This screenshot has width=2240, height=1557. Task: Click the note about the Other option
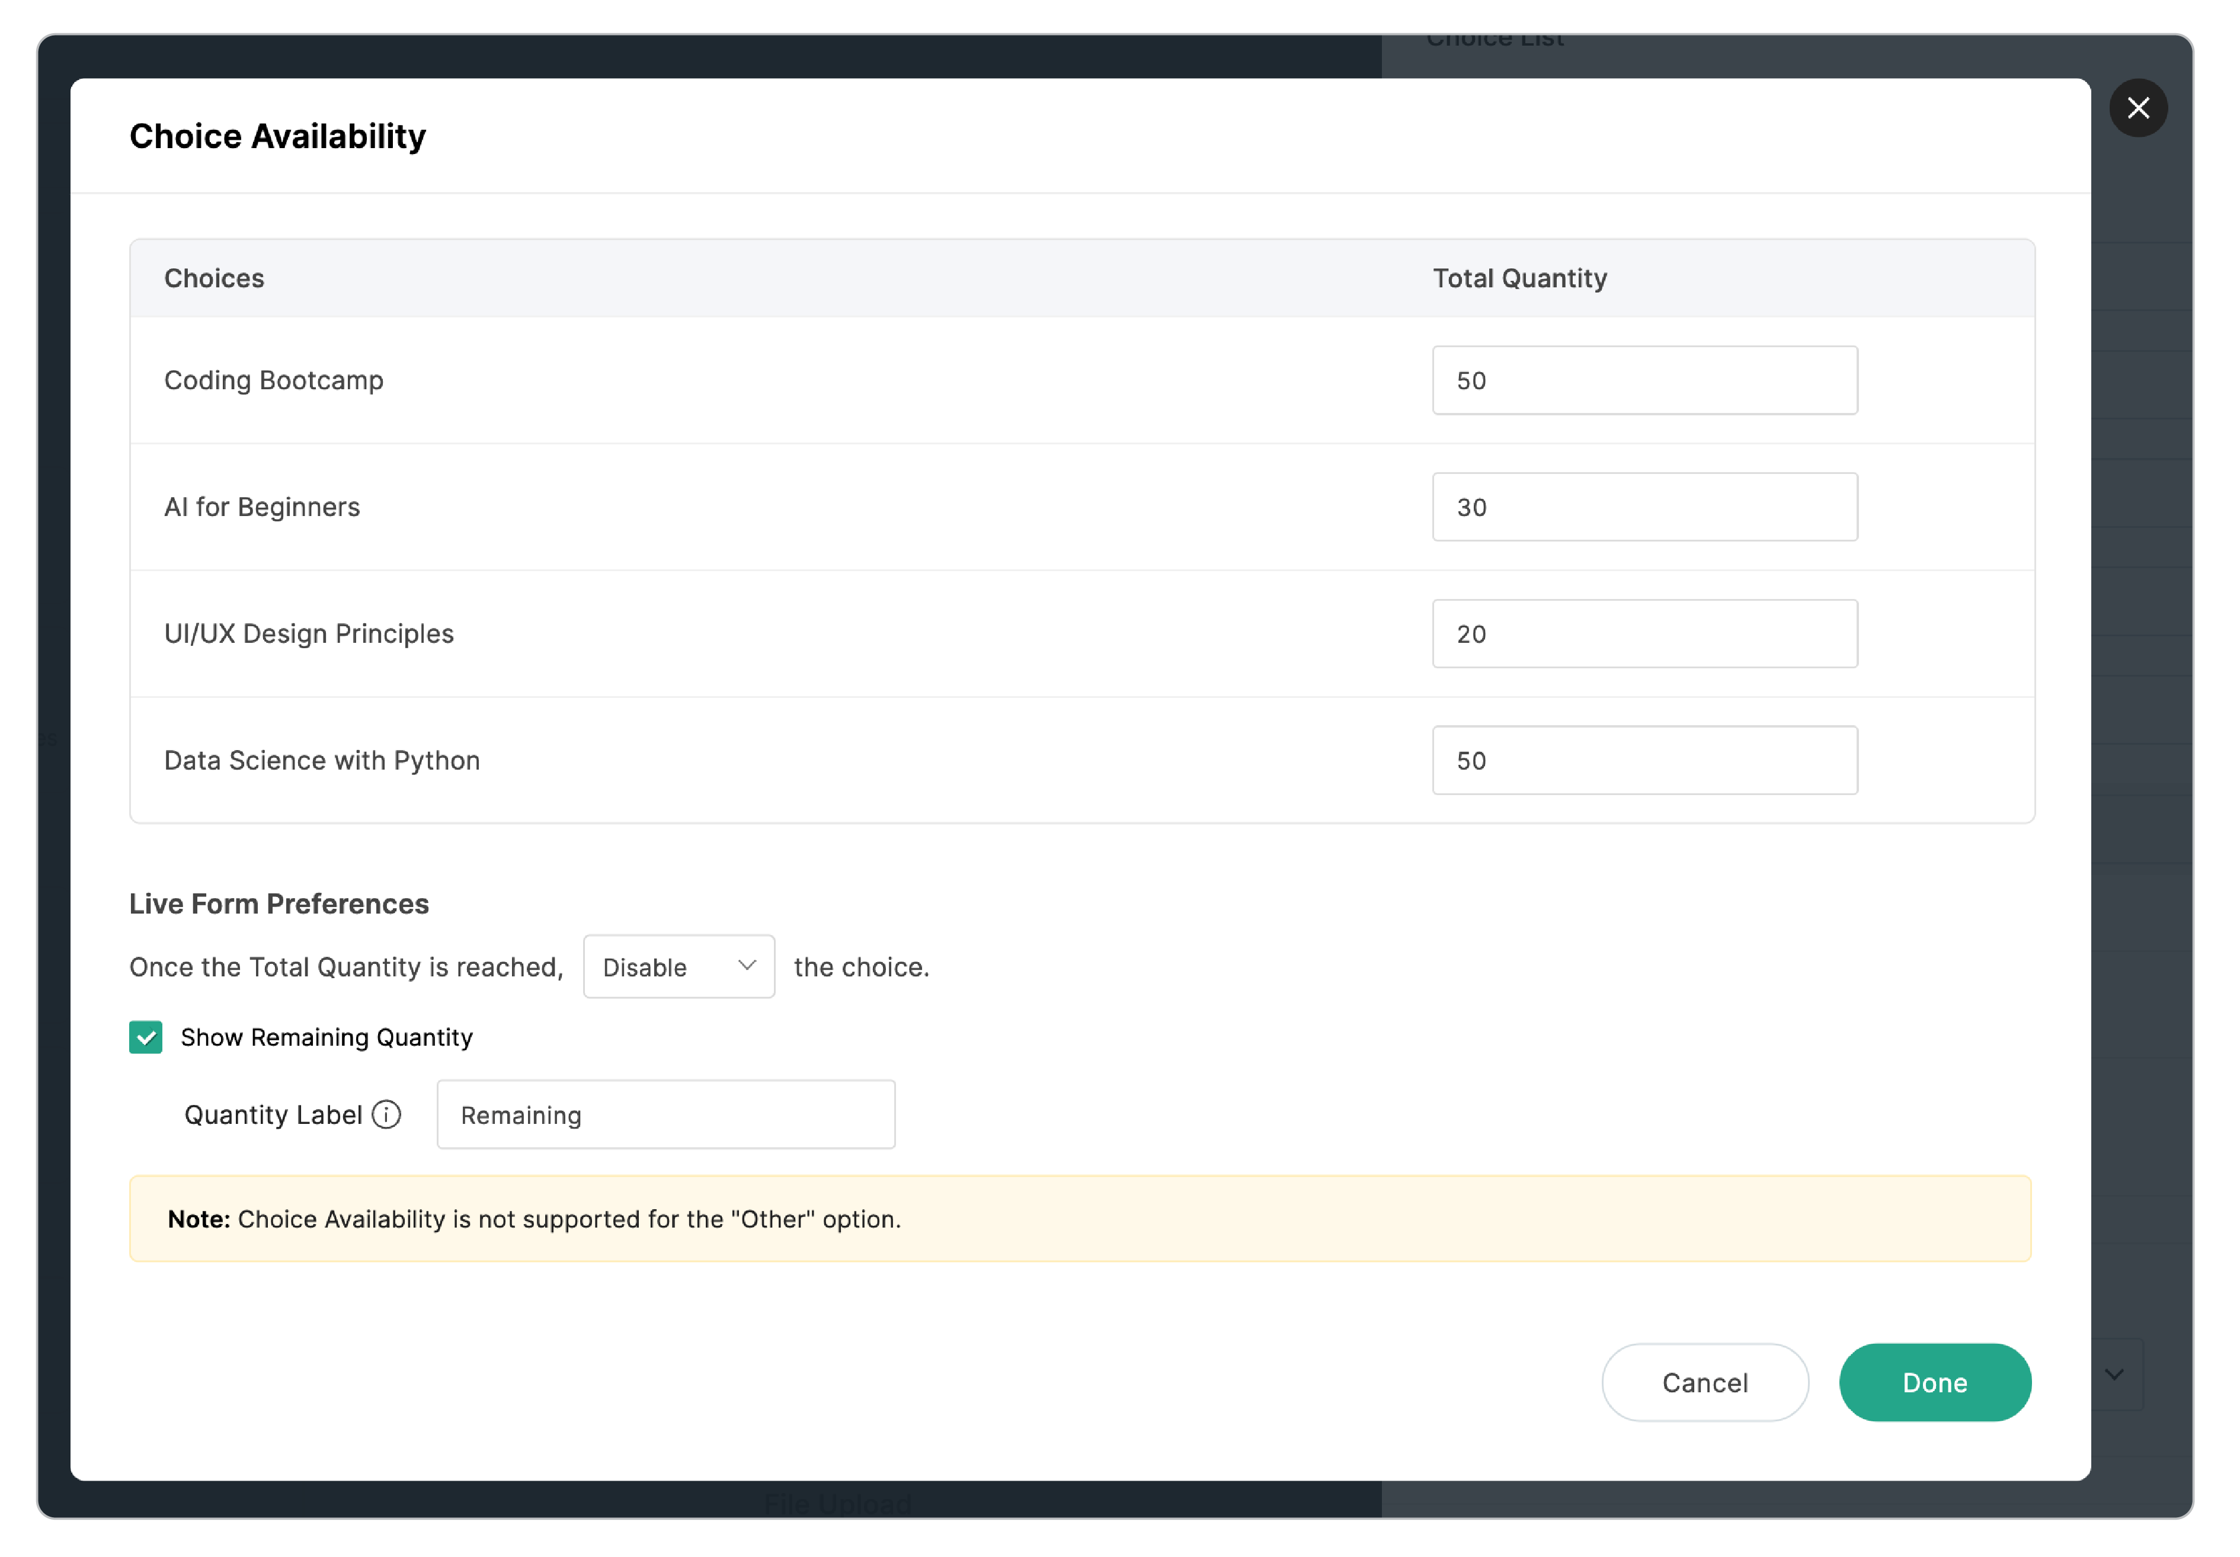pyautogui.click(x=534, y=1219)
